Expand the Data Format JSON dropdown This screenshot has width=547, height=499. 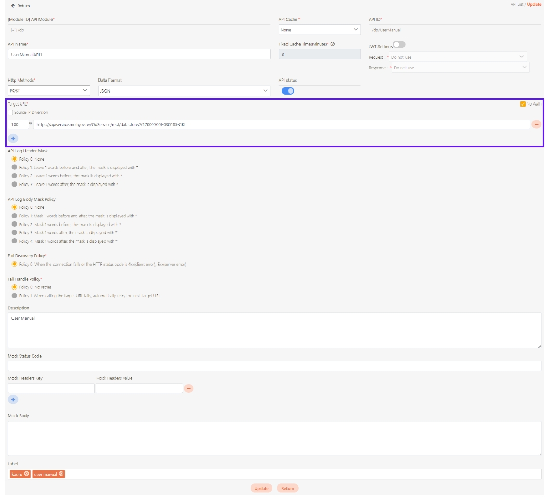184,91
